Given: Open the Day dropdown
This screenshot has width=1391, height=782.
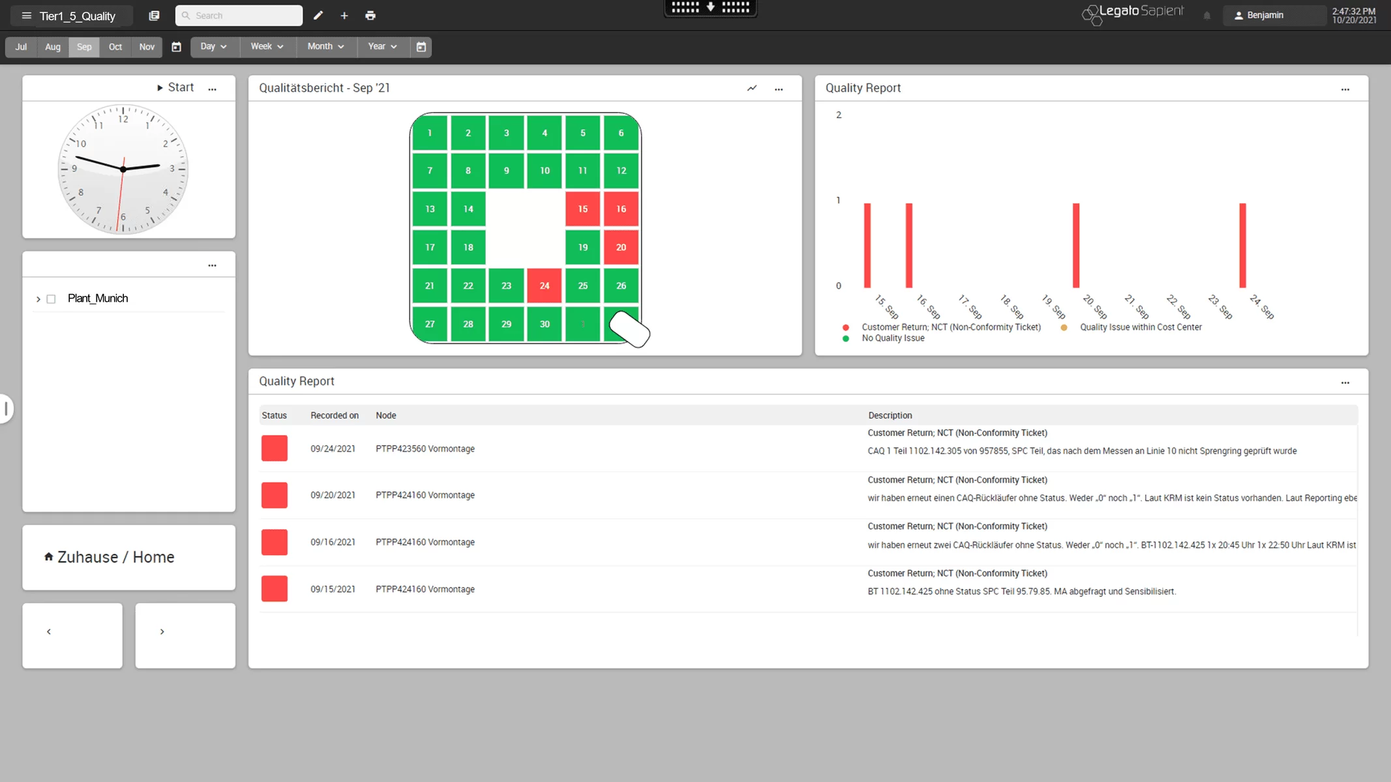Looking at the screenshot, I should click(x=213, y=47).
